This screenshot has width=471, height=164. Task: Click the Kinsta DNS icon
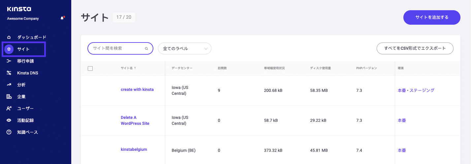coord(9,73)
